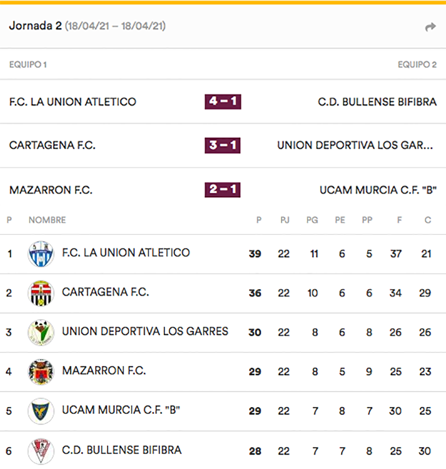Click Mazarron F.C. team crest
This screenshot has width=446, height=469.
coord(41,372)
